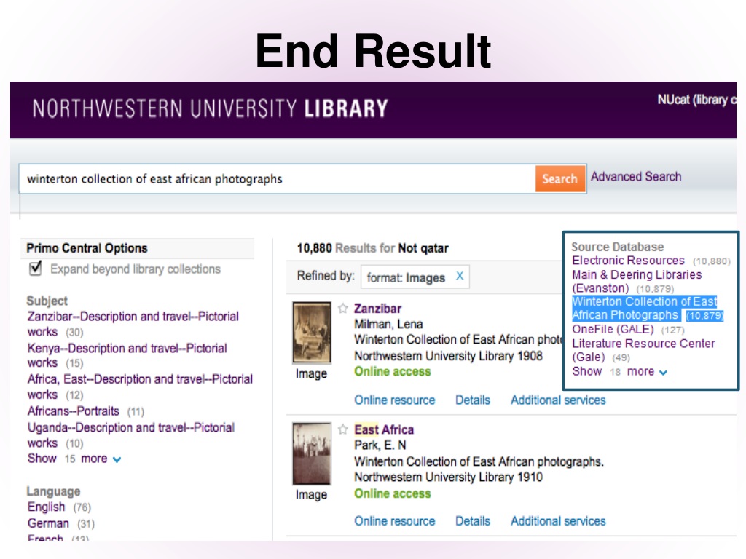
Task: Click Online access under Zanzibar
Action: tap(393, 372)
